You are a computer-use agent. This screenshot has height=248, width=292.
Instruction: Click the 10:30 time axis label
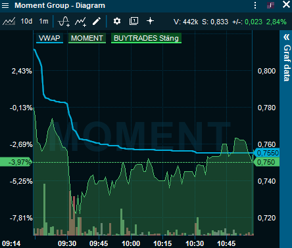(x=195, y=243)
